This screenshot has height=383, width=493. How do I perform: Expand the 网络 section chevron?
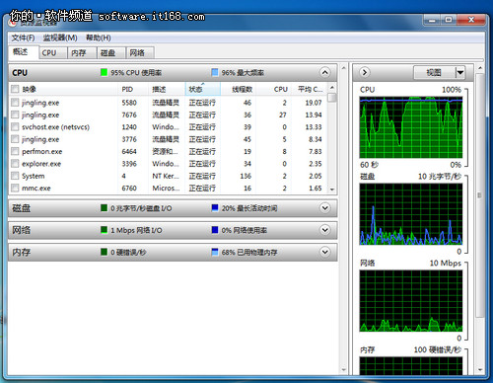pyautogui.click(x=324, y=230)
